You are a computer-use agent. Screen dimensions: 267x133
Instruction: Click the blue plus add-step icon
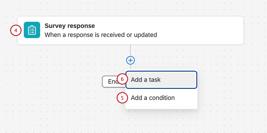point(130,60)
